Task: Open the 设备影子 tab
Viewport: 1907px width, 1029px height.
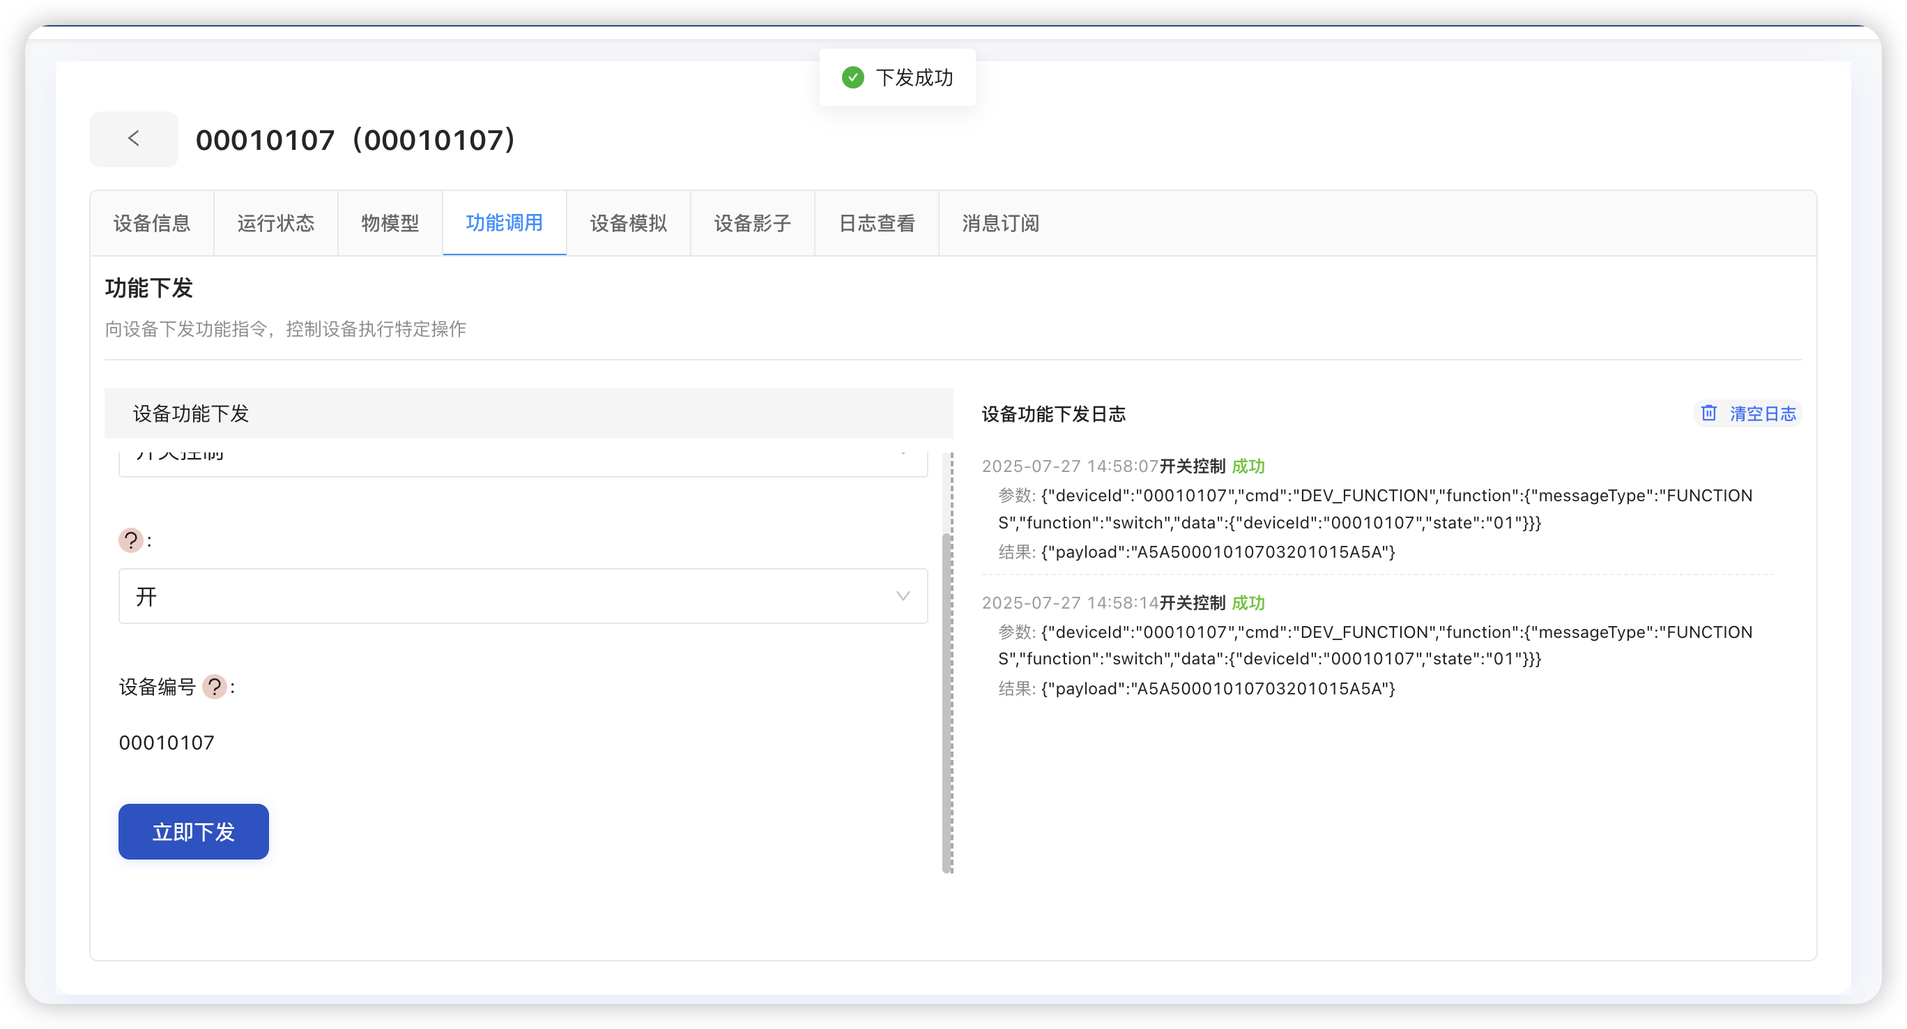Action: point(752,223)
